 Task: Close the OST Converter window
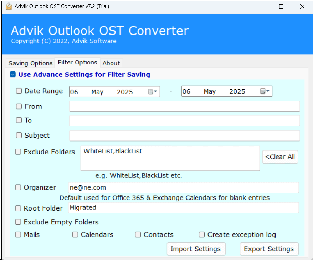(x=302, y=6)
